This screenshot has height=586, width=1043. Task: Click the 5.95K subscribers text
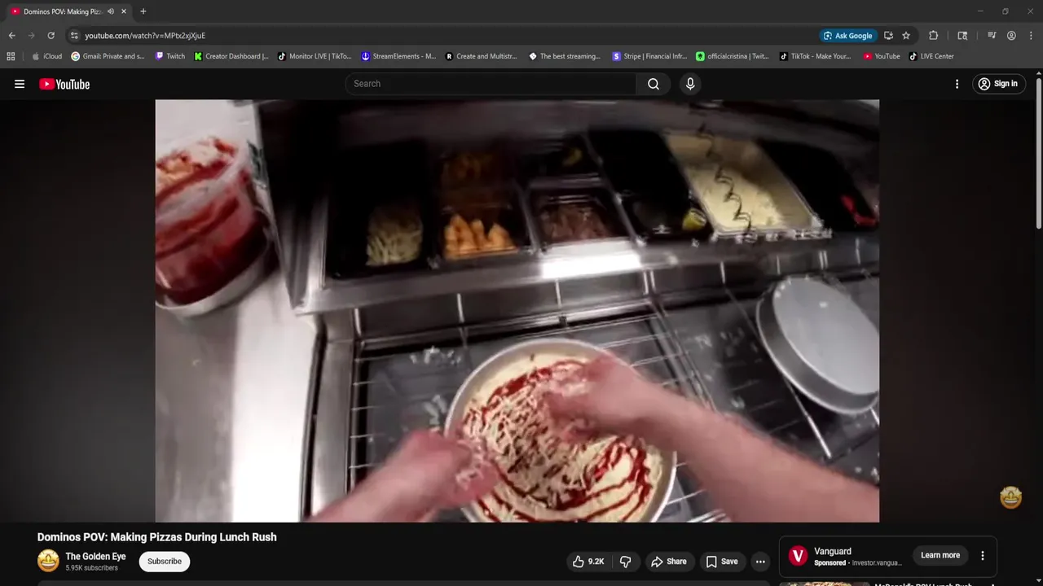(x=91, y=568)
